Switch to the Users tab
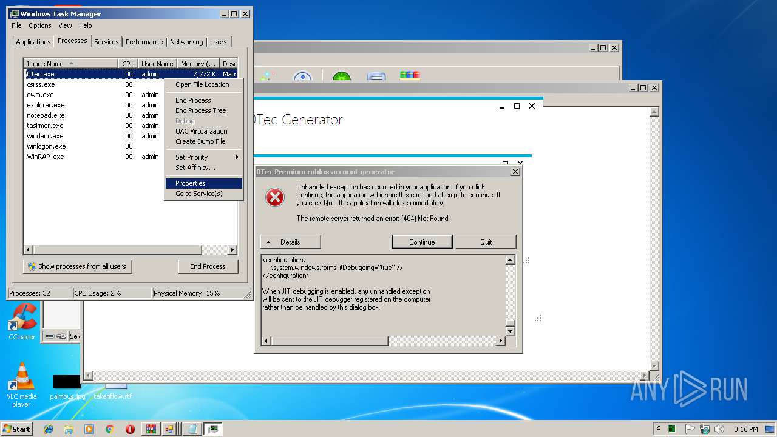Image resolution: width=777 pixels, height=437 pixels. pyautogui.click(x=219, y=42)
